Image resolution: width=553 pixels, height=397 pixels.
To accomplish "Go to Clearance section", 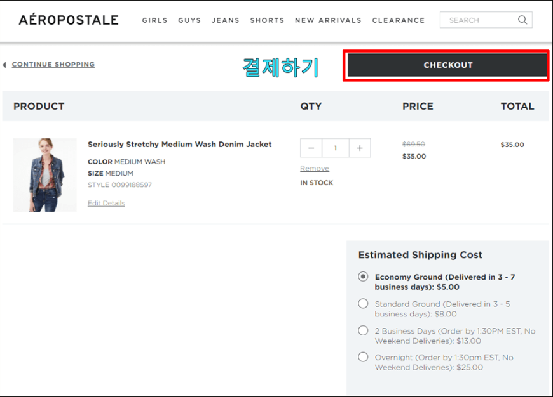I will click(398, 20).
